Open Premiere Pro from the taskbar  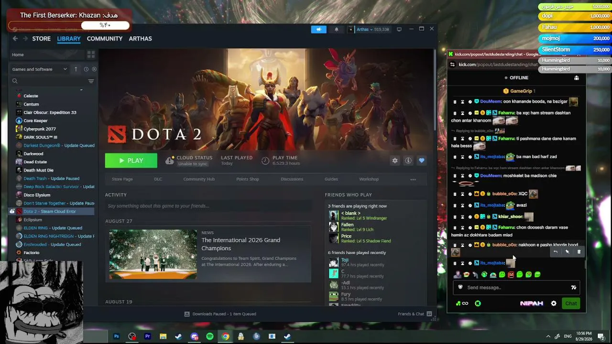(148, 336)
